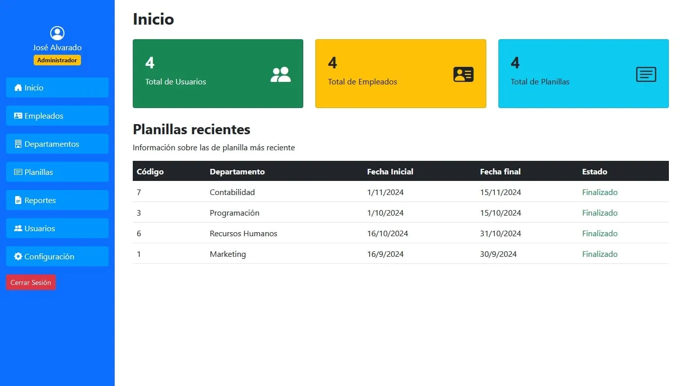Screen dimensions: 687x386
Task: Select the Departamentos building icon
Action: pos(18,144)
